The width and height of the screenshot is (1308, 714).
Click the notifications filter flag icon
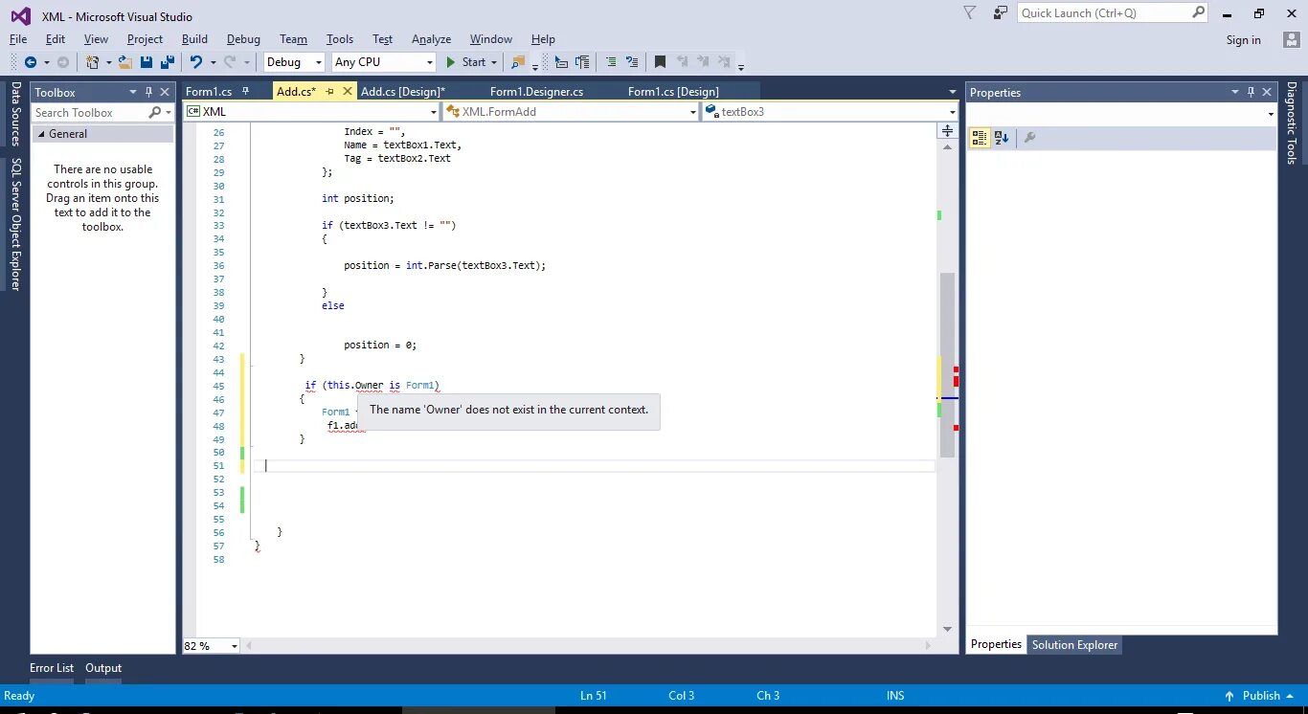(x=970, y=13)
